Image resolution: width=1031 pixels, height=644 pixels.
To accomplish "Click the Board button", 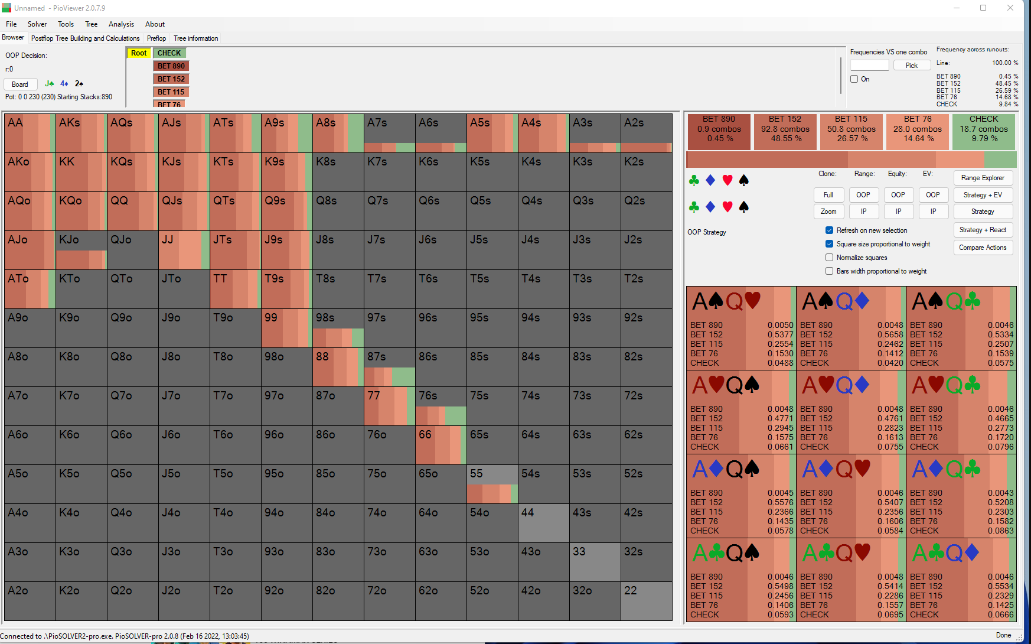I will coord(20,84).
